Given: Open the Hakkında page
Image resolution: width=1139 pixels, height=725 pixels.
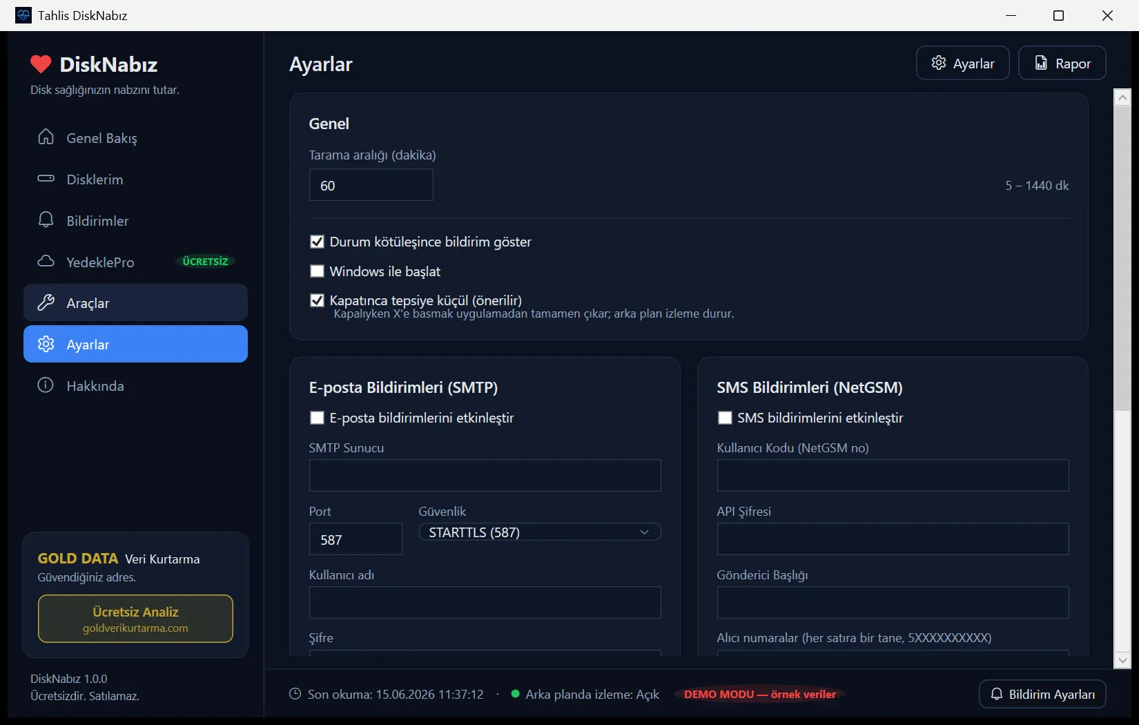Looking at the screenshot, I should pyautogui.click(x=135, y=385).
